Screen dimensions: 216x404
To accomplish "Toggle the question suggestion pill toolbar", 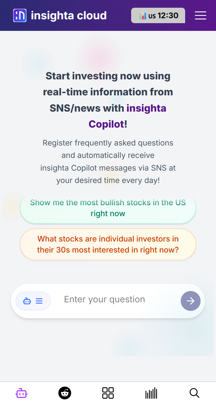I will [x=33, y=301].
